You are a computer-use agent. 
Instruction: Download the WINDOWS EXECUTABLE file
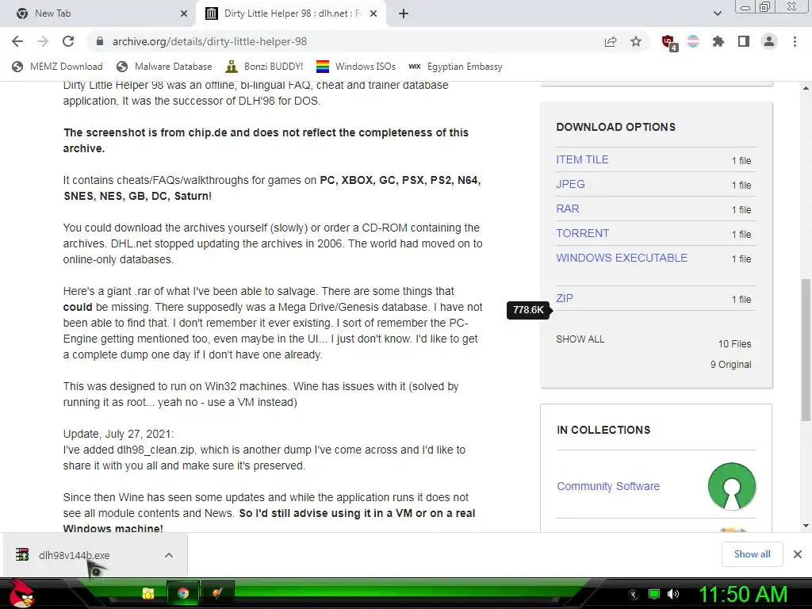(622, 258)
